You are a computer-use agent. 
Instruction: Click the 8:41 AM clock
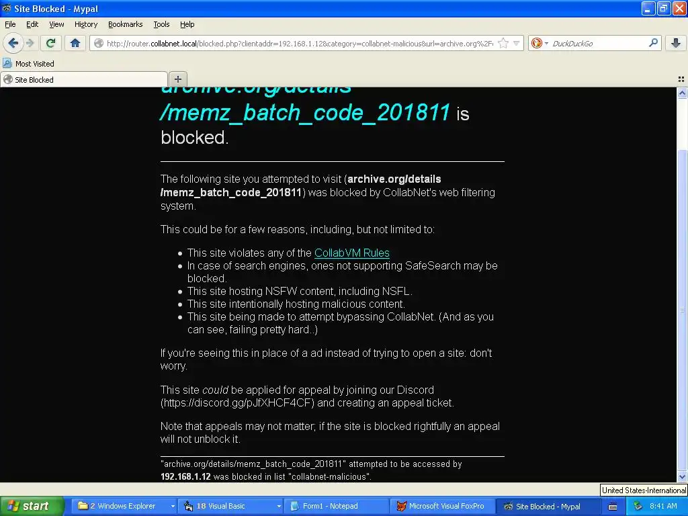663,506
